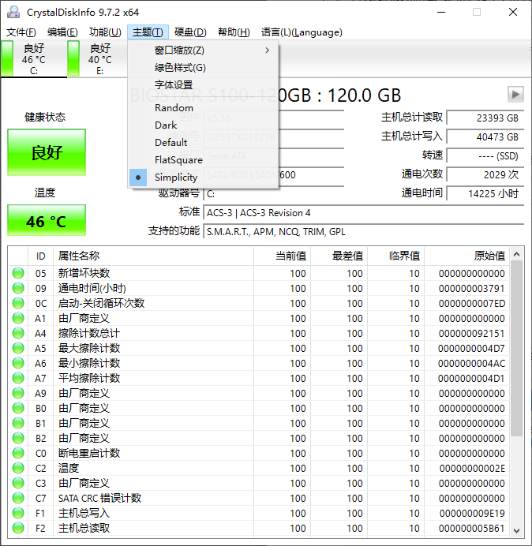Click the 良好 health status button
Image resolution: width=532 pixels, height=546 pixels.
tap(47, 152)
